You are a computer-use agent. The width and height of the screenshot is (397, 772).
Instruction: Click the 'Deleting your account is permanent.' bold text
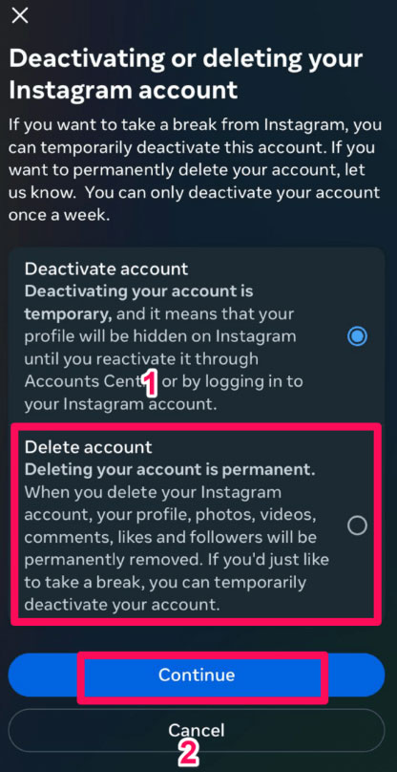[x=170, y=470]
